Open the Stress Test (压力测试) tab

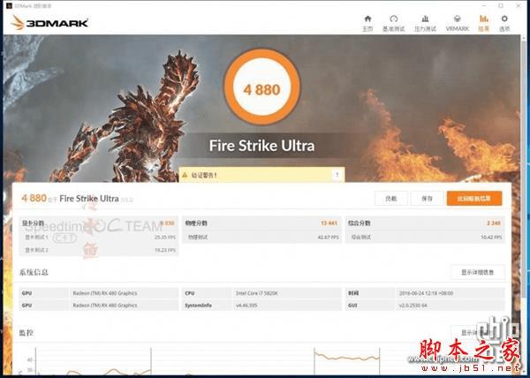point(425,23)
